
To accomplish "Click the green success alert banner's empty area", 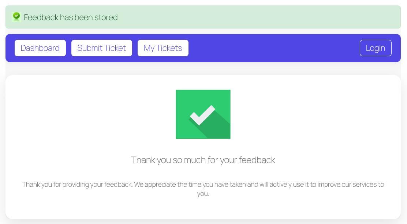I will 256,17.
